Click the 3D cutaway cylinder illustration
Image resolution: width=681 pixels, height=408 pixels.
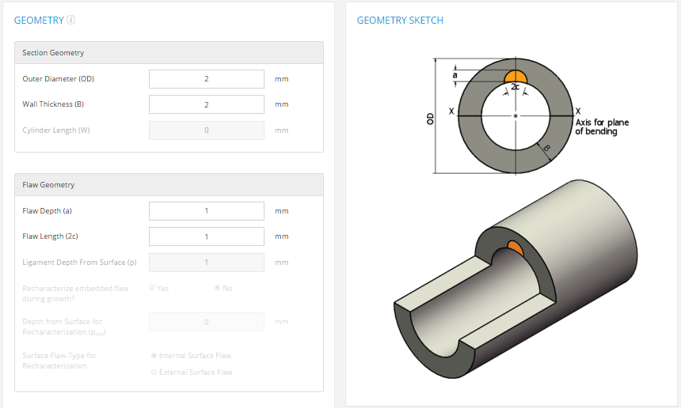point(516,279)
